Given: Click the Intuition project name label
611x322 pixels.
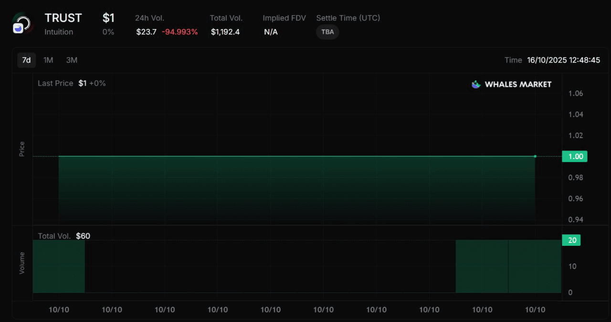Looking at the screenshot, I should 59,32.
